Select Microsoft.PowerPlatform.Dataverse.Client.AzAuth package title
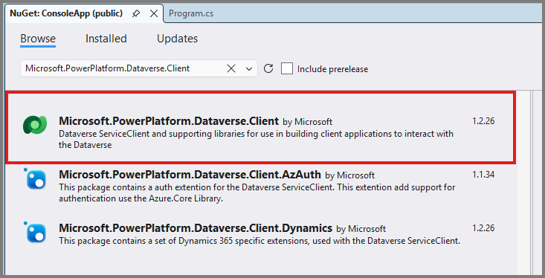The image size is (545, 278). tap(190, 175)
